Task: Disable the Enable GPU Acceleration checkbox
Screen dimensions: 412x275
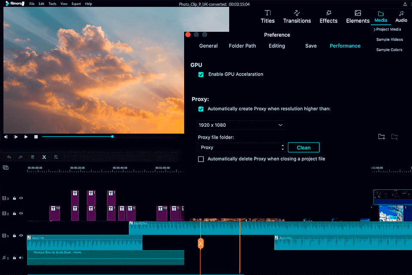Action: click(201, 74)
